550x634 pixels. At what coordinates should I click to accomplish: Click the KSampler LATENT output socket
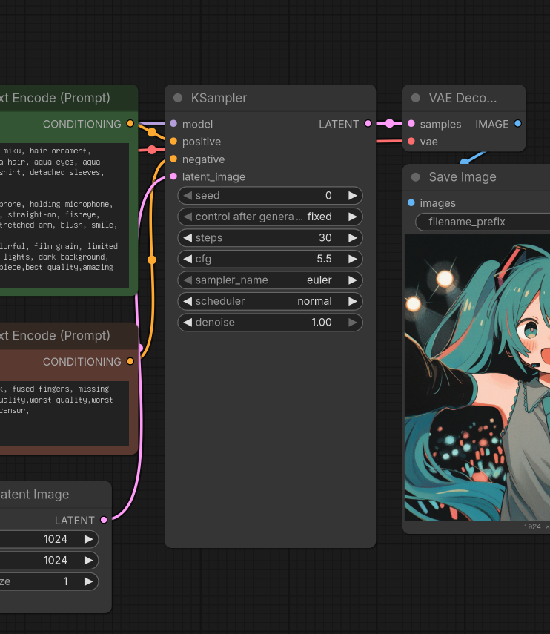[x=367, y=124]
